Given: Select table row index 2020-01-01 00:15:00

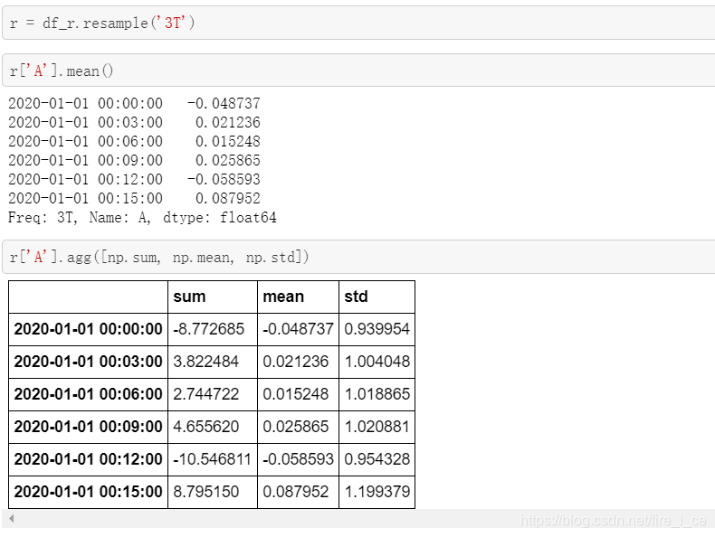Looking at the screenshot, I should click(88, 492).
